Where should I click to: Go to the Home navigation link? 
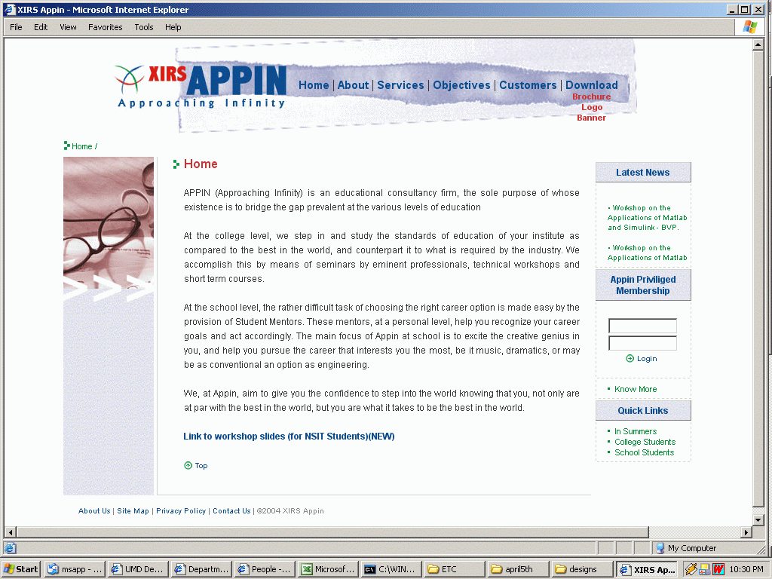[x=314, y=85]
